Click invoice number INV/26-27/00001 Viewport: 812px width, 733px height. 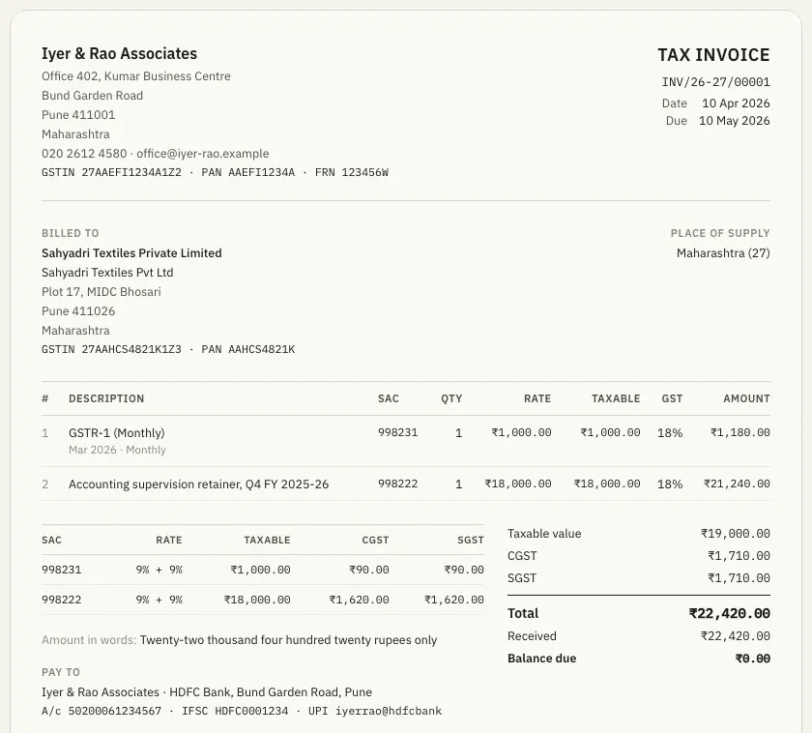point(715,82)
